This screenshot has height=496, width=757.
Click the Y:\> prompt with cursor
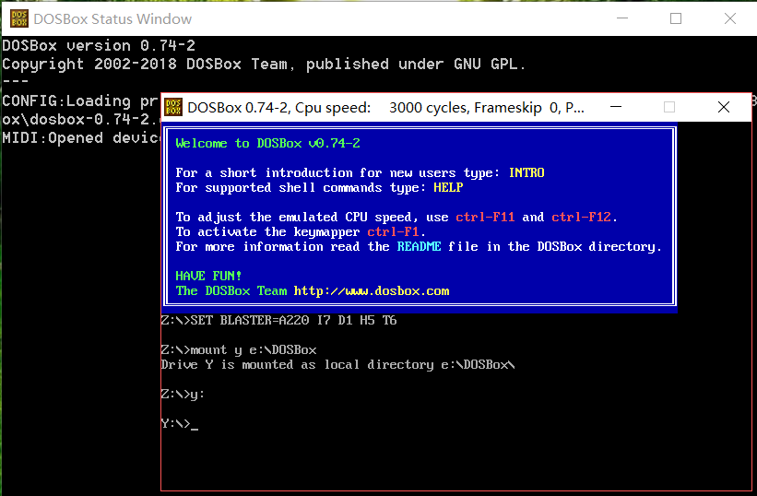click(180, 424)
